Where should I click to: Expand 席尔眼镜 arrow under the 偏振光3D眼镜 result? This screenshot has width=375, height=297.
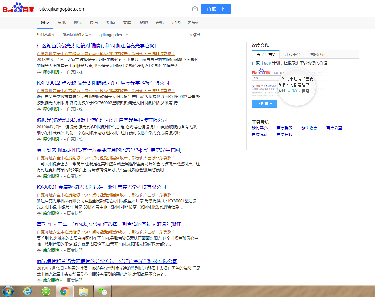point(61,140)
